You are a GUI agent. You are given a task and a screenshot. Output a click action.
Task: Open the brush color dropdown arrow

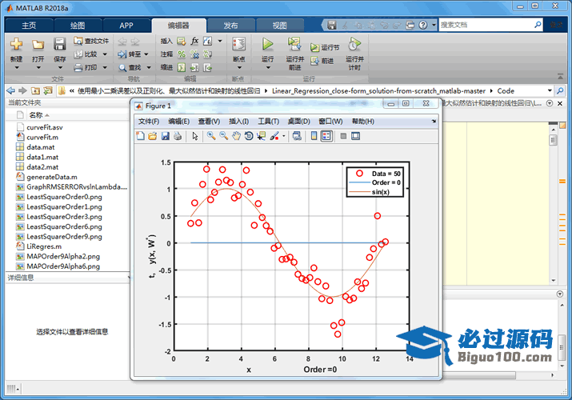[x=283, y=136]
